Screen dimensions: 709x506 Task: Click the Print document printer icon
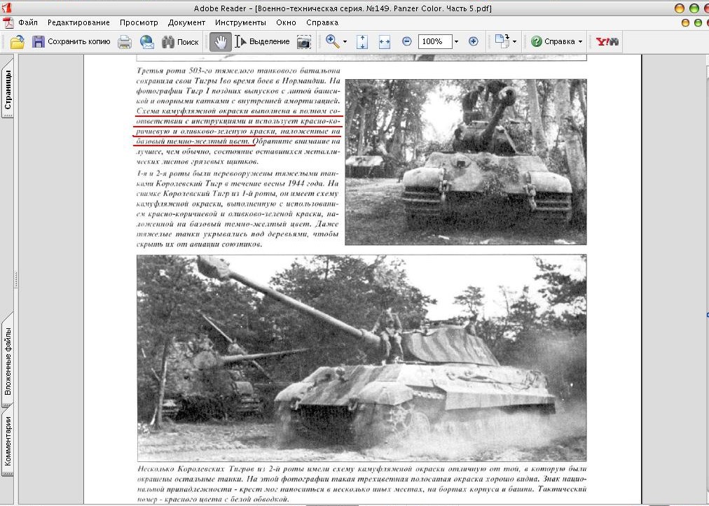click(125, 42)
